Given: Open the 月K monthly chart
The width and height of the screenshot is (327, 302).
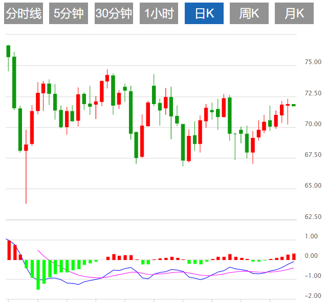Looking at the screenshot, I should pyautogui.click(x=294, y=14).
